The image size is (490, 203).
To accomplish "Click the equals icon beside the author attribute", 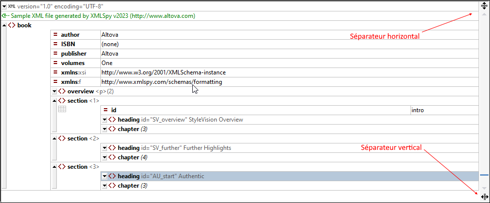I will click(x=56, y=35).
